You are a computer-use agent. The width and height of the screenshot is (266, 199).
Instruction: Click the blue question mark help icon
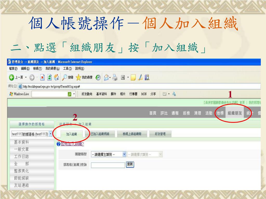[58, 144]
